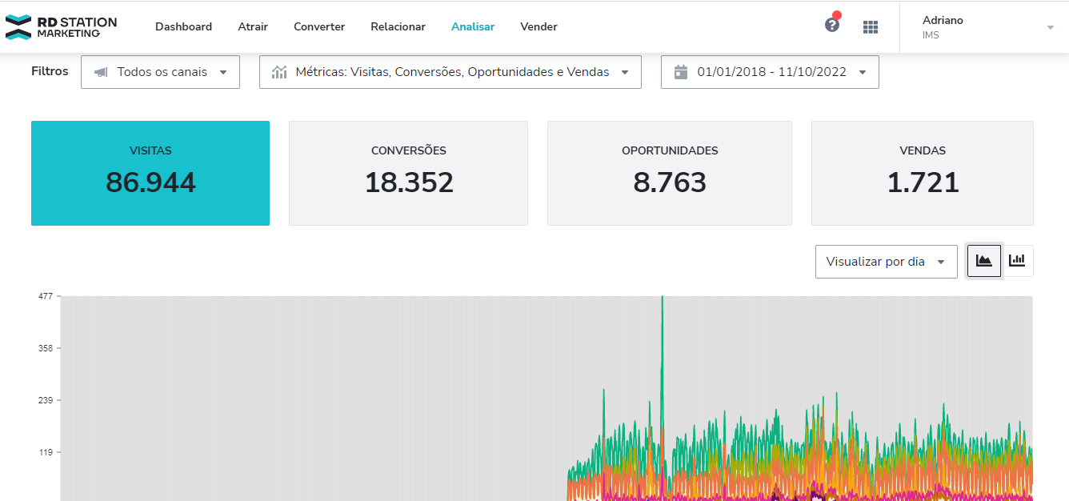Click the 239 y-axis label
Image resolution: width=1069 pixels, height=501 pixels.
click(45, 400)
